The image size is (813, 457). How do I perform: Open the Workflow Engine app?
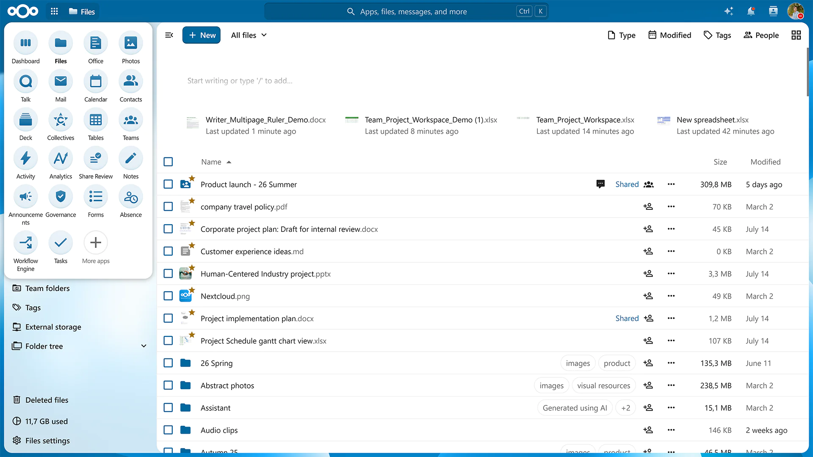(25, 252)
